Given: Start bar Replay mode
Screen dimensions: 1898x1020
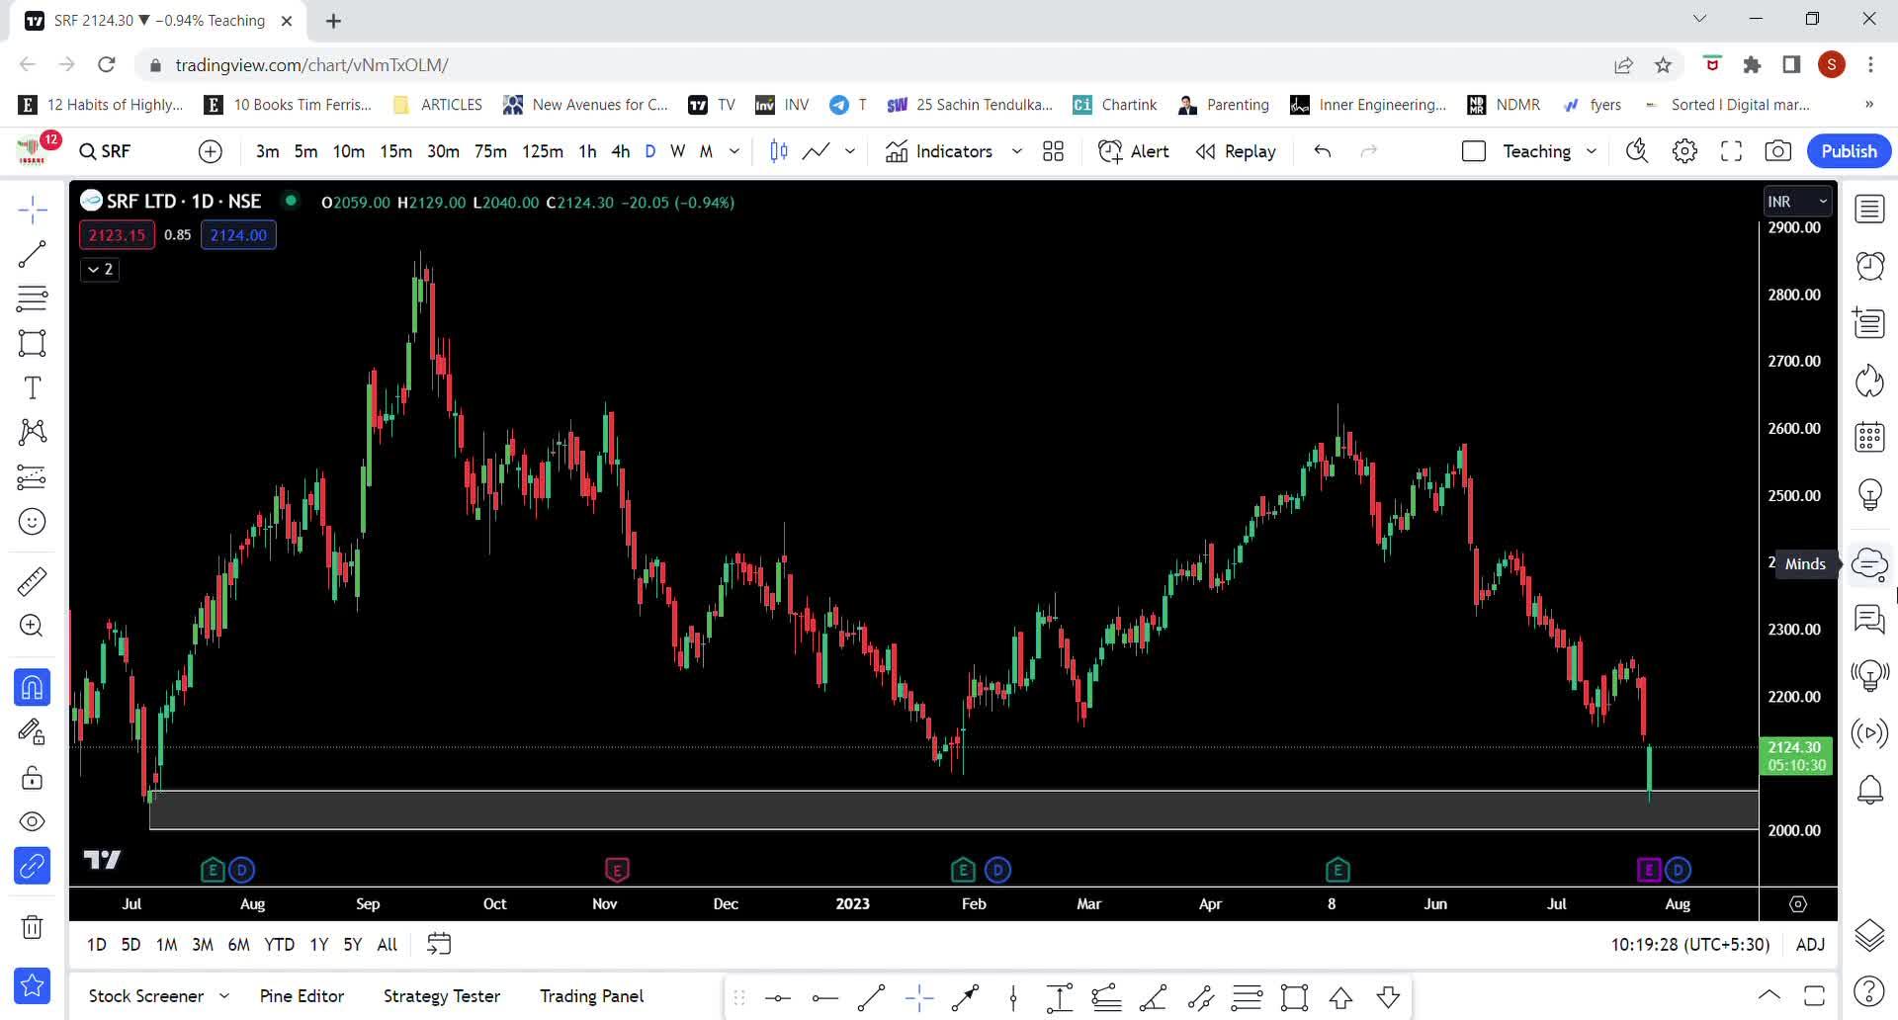Looking at the screenshot, I should (1236, 151).
